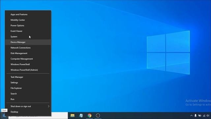The height and width of the screenshot is (119, 211).
Task: Open File Explorer taskbar icon
Action: coord(73,116)
